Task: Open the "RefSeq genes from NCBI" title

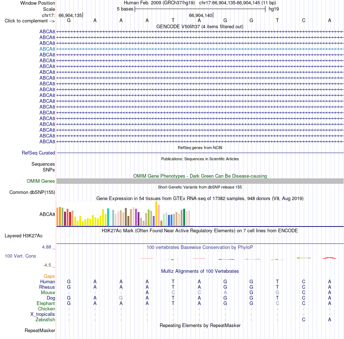Action: [x=200, y=148]
